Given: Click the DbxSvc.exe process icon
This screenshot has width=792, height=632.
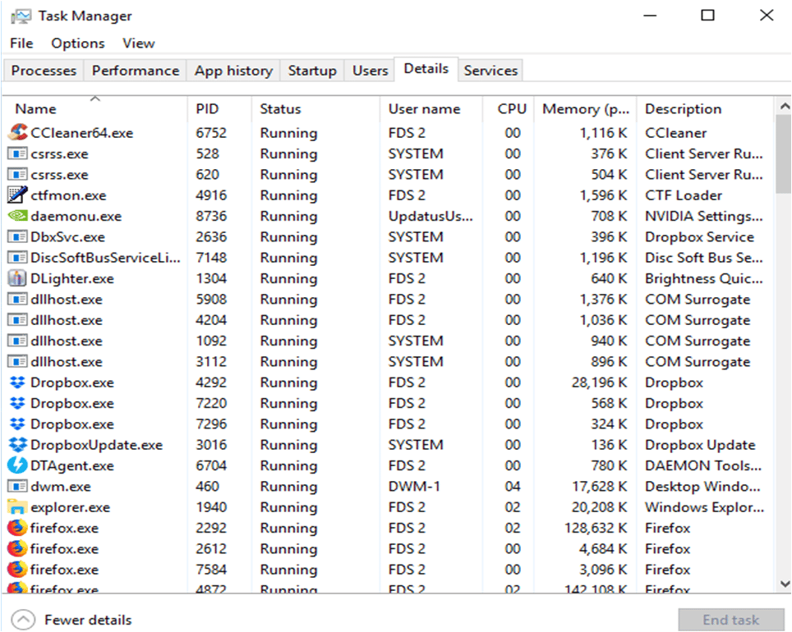Looking at the screenshot, I should pyautogui.click(x=18, y=236).
